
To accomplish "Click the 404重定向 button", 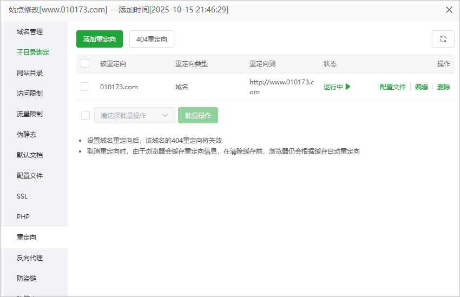I will click(152, 39).
